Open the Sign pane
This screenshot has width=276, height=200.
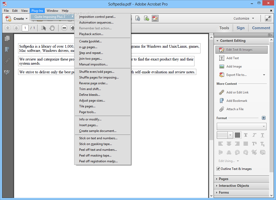coord(240,28)
